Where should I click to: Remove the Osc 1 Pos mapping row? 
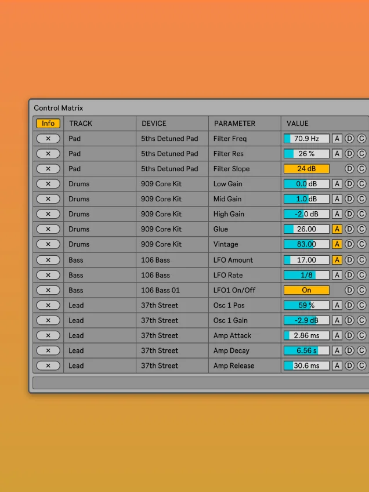point(48,305)
